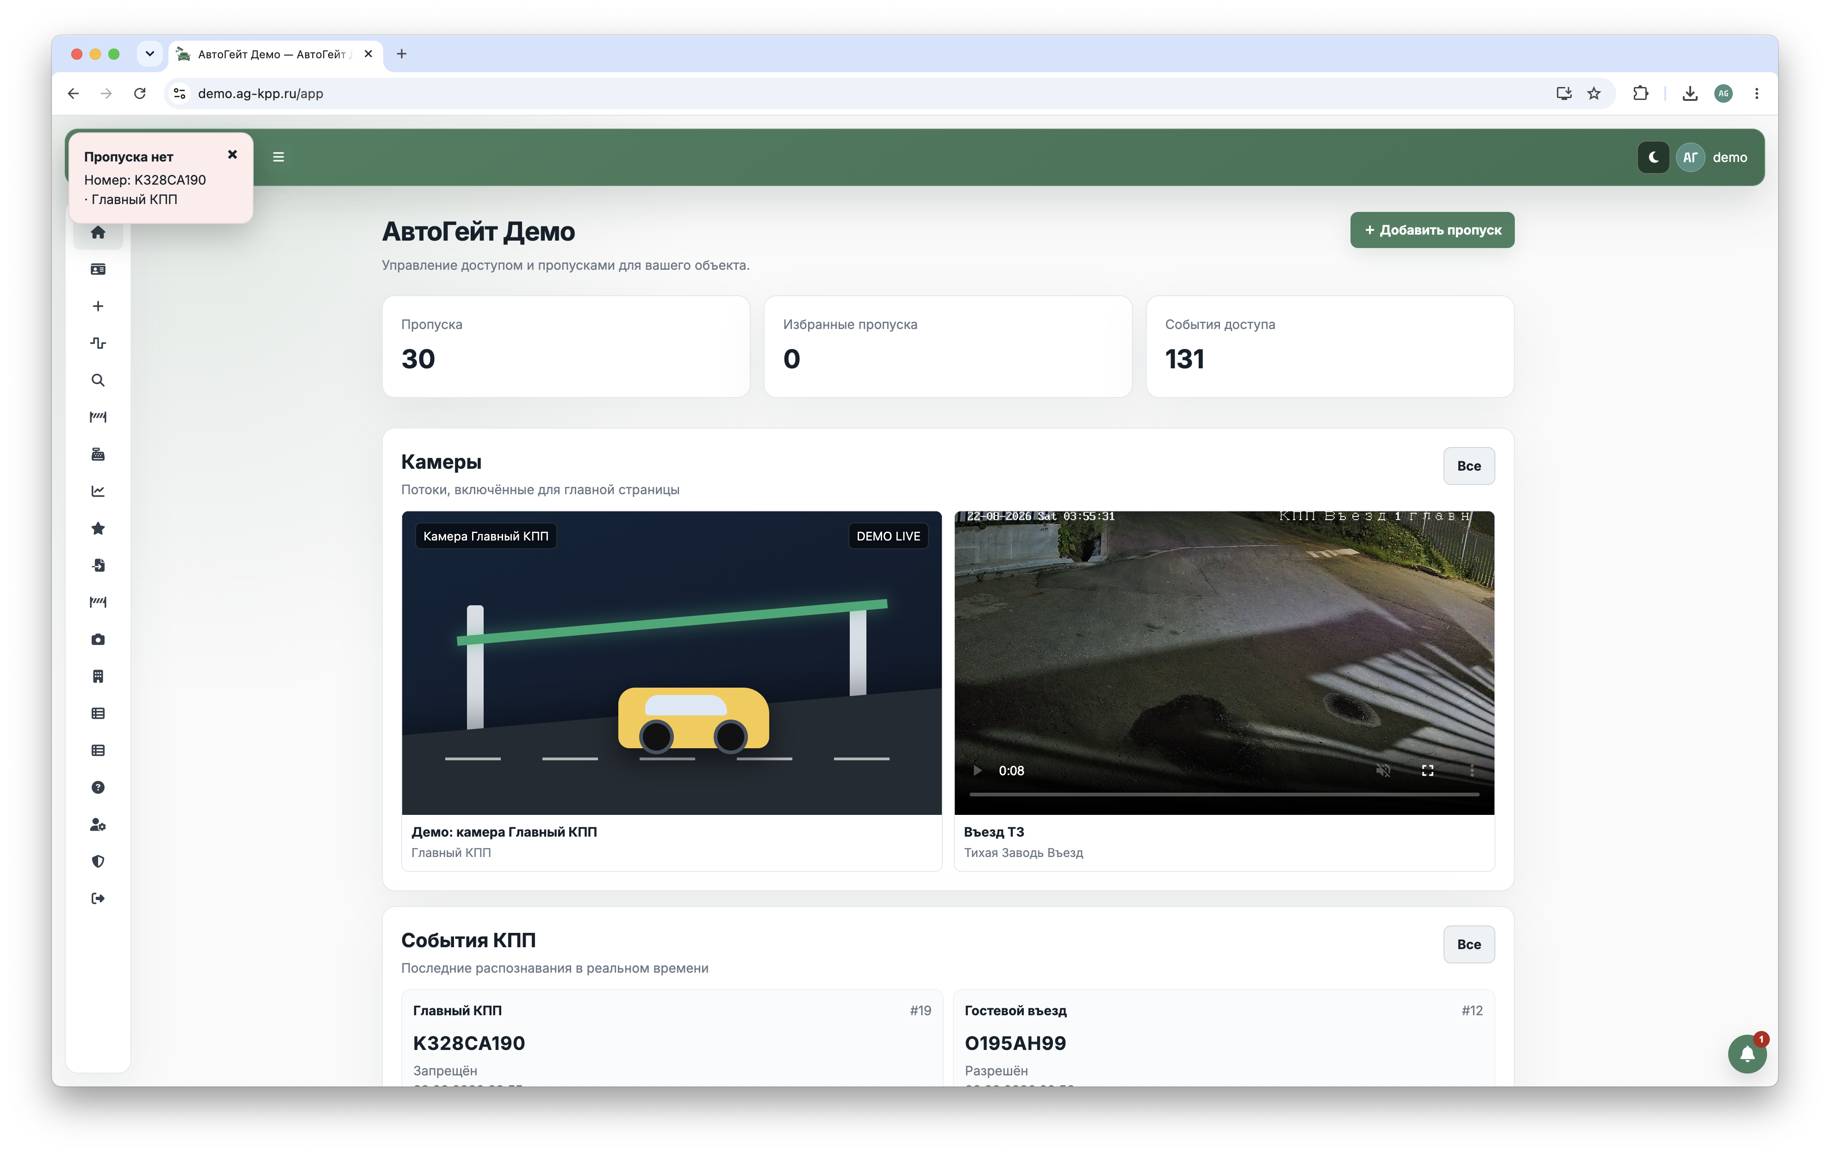Open the 'Избранные пропуска' stat card
Screen dimensions: 1830x1155
click(x=948, y=347)
